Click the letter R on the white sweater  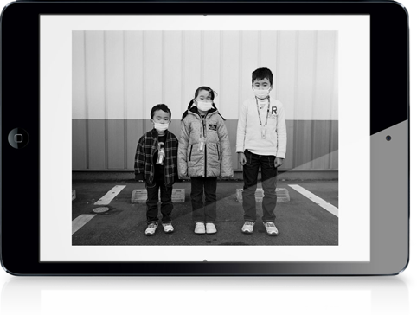(x=274, y=110)
